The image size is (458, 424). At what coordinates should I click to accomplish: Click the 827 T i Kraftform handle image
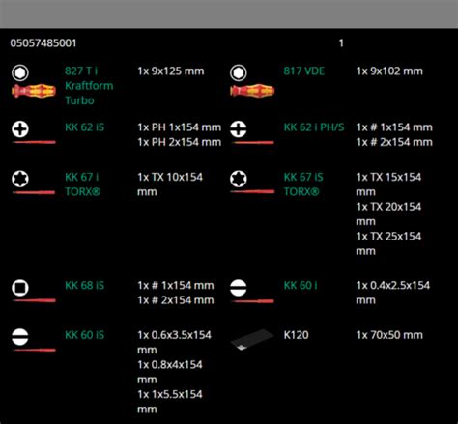click(x=34, y=91)
